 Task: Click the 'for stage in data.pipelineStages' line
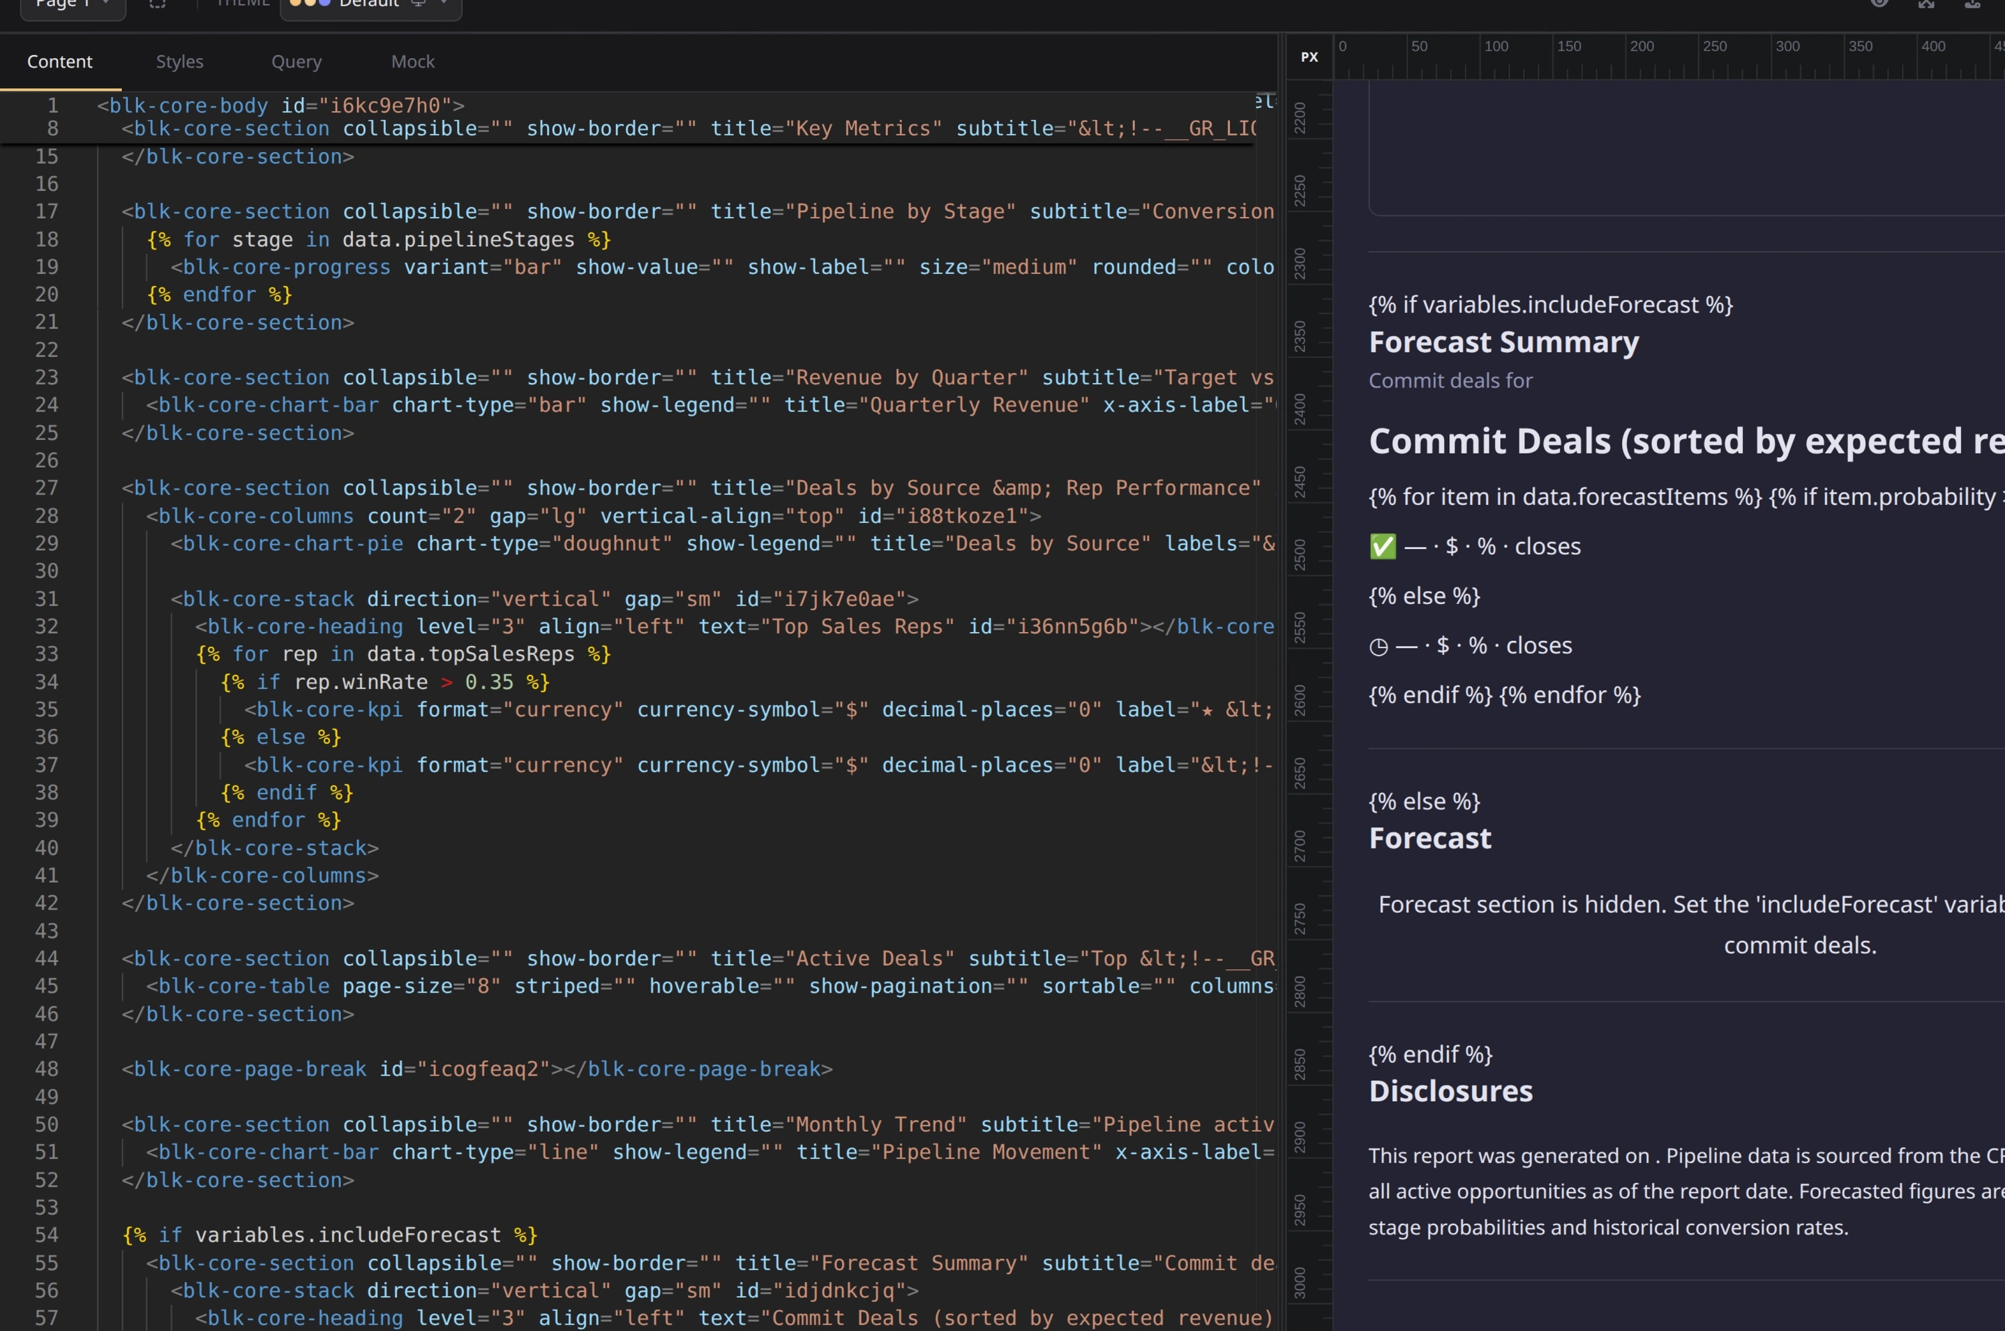380,240
